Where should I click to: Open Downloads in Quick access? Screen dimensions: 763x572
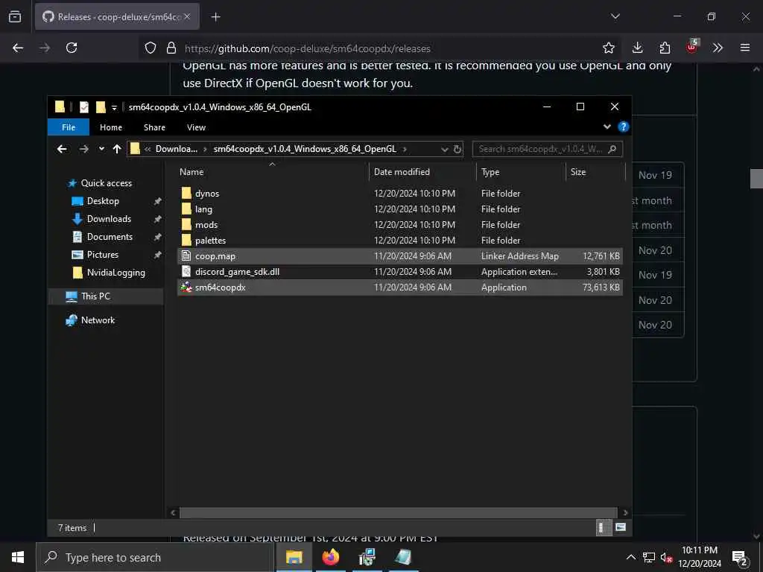[x=109, y=219]
